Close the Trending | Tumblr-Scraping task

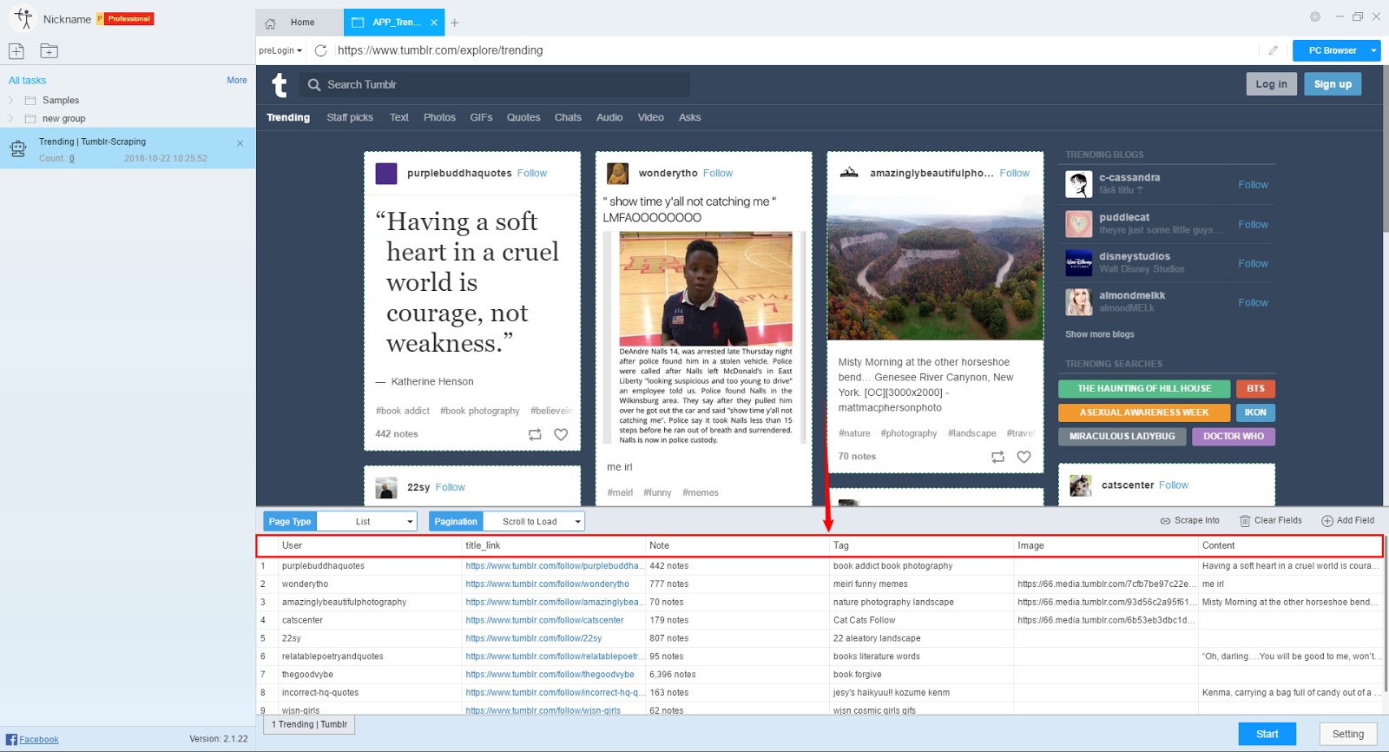pyautogui.click(x=240, y=143)
